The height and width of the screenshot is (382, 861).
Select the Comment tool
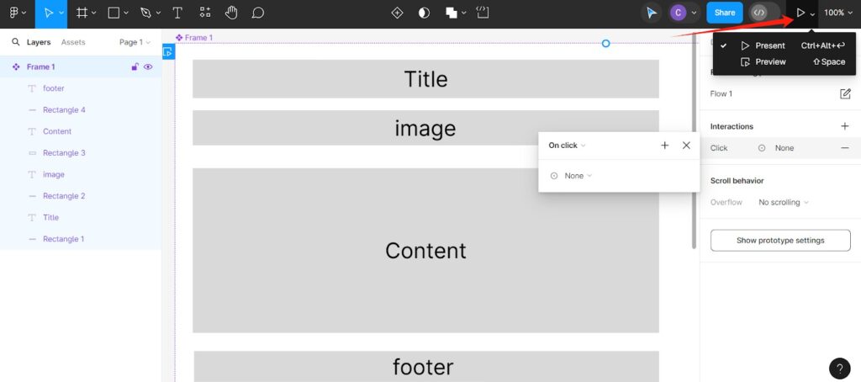[x=257, y=13]
